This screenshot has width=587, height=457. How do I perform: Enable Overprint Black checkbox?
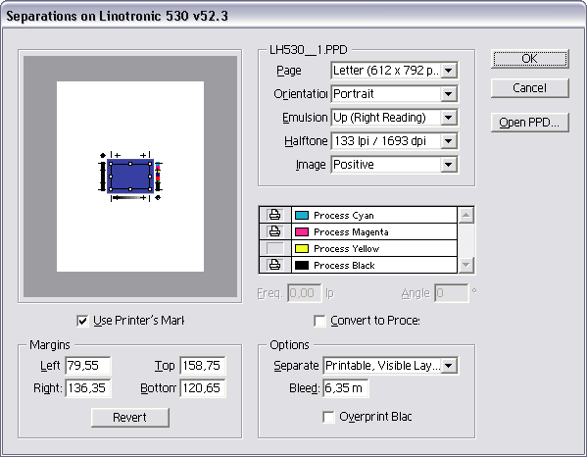328,417
